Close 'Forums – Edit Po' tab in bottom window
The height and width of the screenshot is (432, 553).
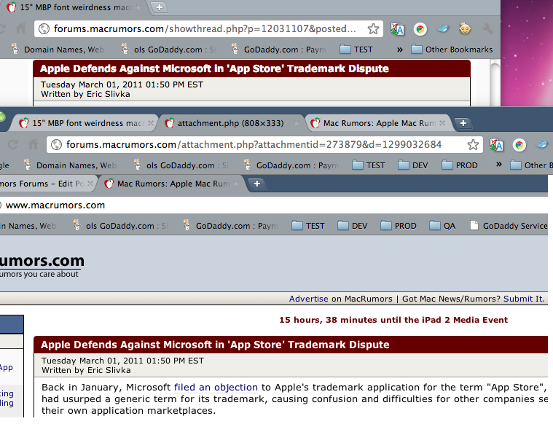point(90,184)
